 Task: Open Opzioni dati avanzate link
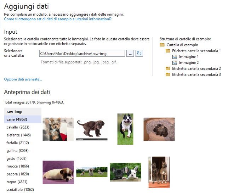(x=23, y=79)
